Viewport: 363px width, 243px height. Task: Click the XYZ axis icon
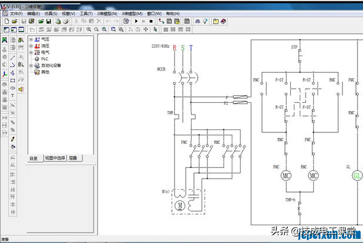pos(4,74)
